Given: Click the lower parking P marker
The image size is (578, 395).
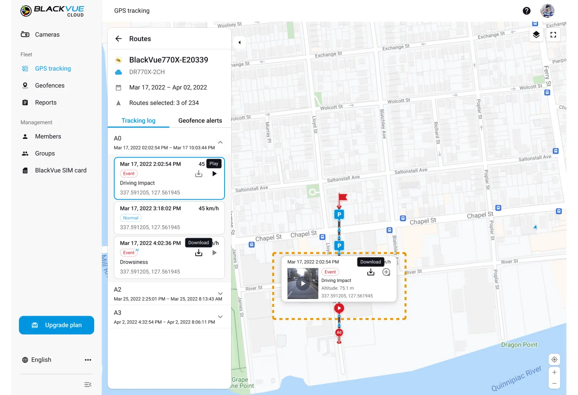Looking at the screenshot, I should tap(339, 246).
